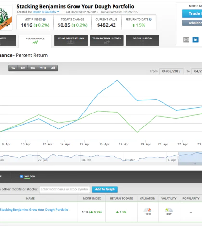Screen dimensions: 202x226
Task: Switch to What Others Think tab
Action: click(x=71, y=40)
